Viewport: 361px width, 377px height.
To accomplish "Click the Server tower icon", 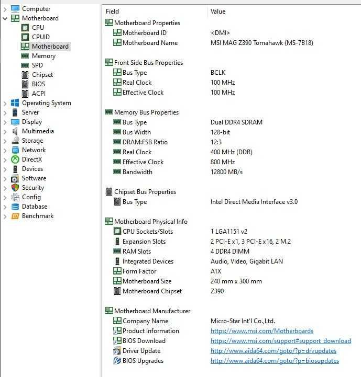I will click(x=15, y=112).
